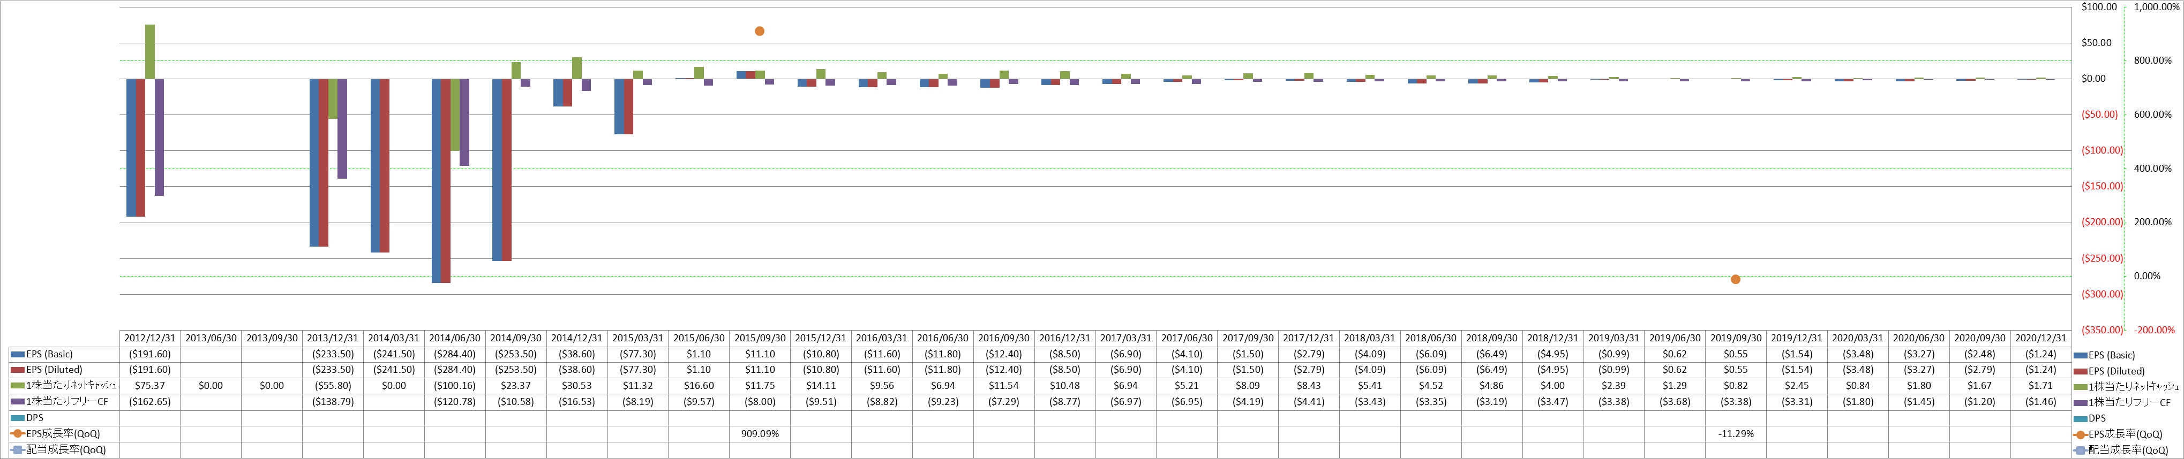Click the ($2.48) EPS Basic cell
The image size is (2184, 459).
1980,354
